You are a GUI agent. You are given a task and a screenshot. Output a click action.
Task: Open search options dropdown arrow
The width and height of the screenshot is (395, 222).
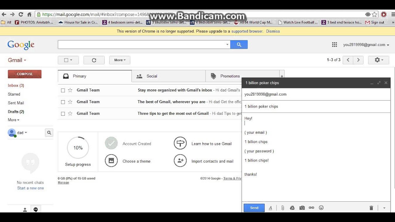(227, 45)
